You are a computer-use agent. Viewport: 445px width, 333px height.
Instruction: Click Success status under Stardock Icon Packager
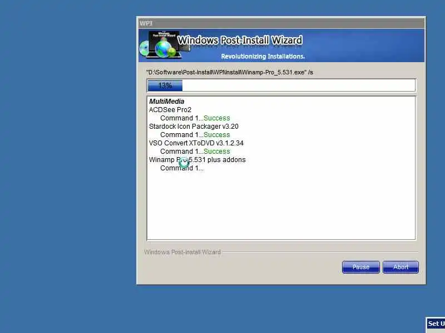216,135
